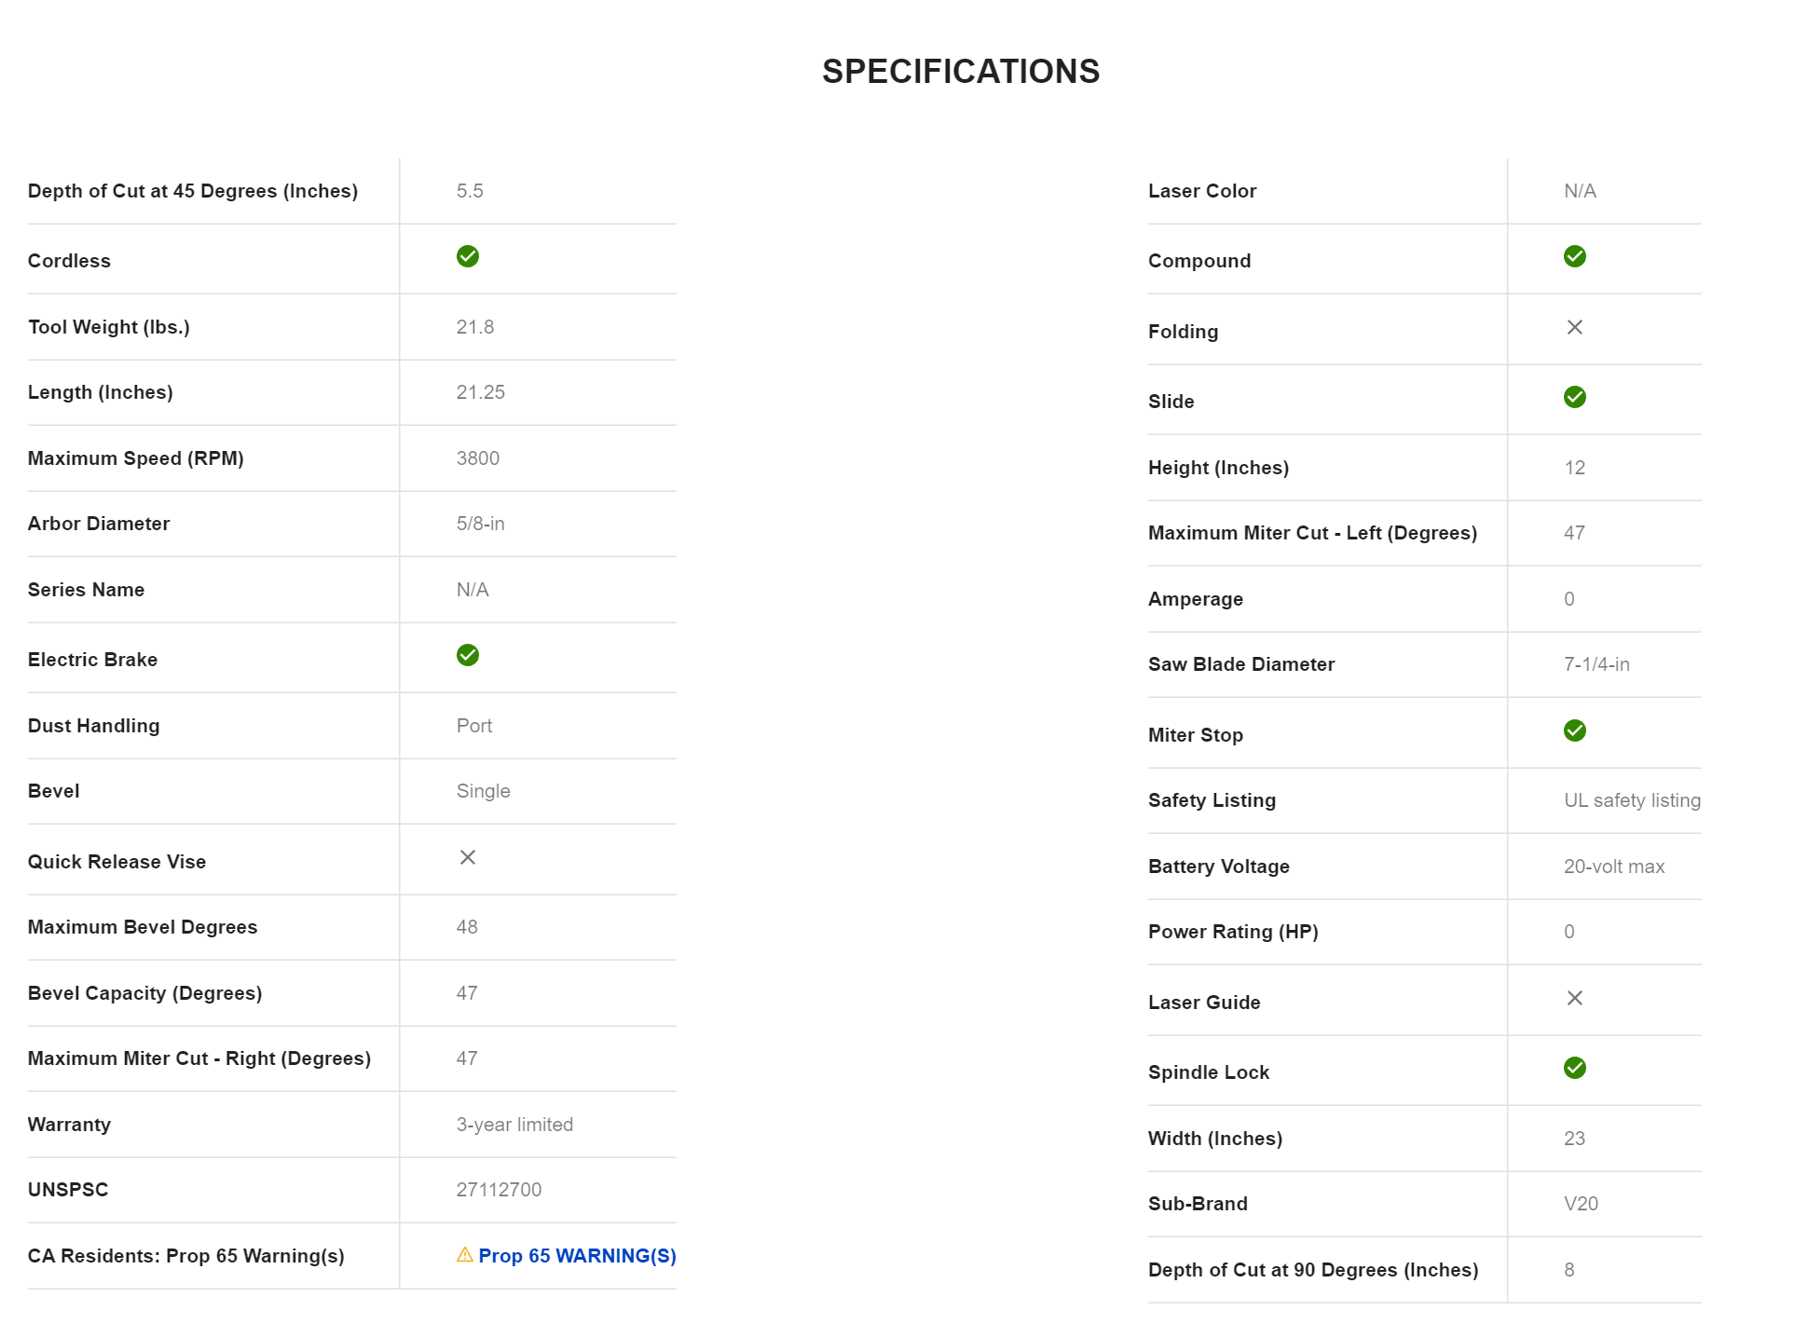Click the UNSPSC number 27112700

tap(499, 1190)
